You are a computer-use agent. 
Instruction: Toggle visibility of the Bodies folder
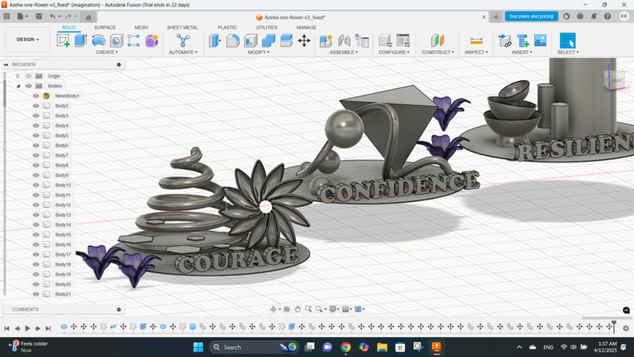(28, 86)
